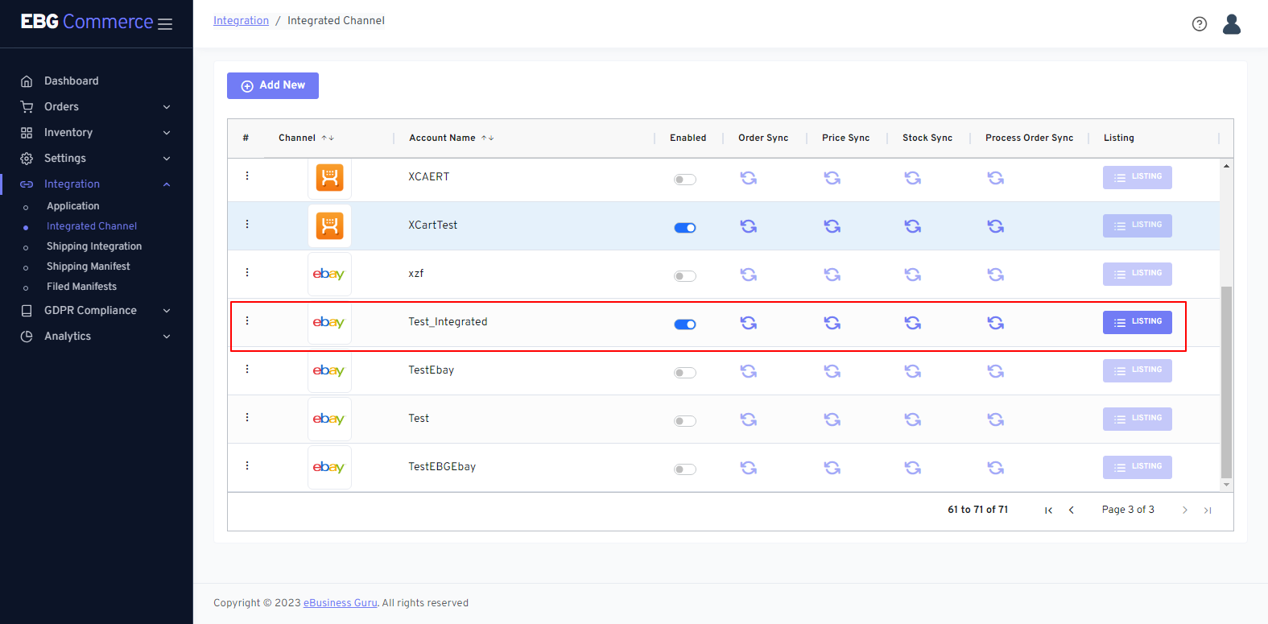Image resolution: width=1268 pixels, height=624 pixels.
Task: Enable the XCAERT channel toggle
Action: [x=685, y=180]
